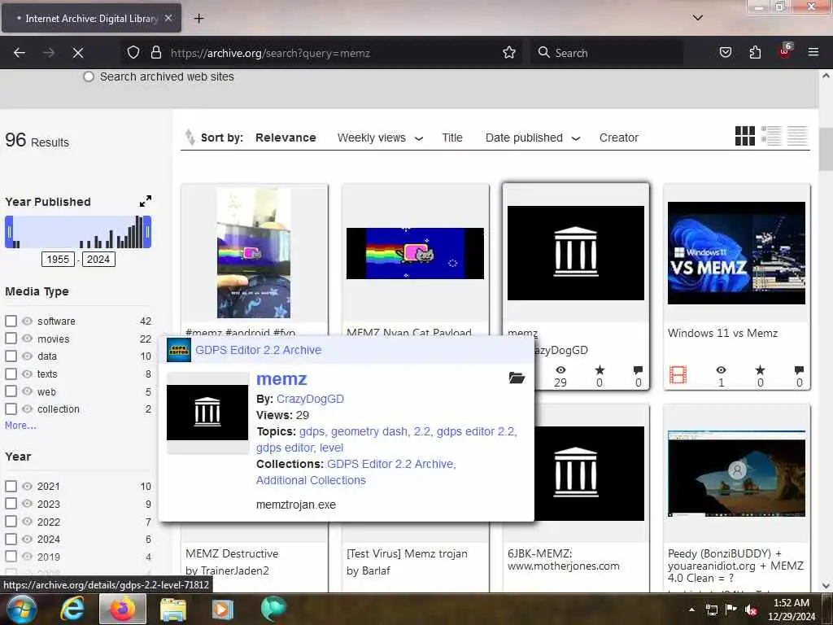
Task: Switch to tile grid view
Action: tap(745, 136)
